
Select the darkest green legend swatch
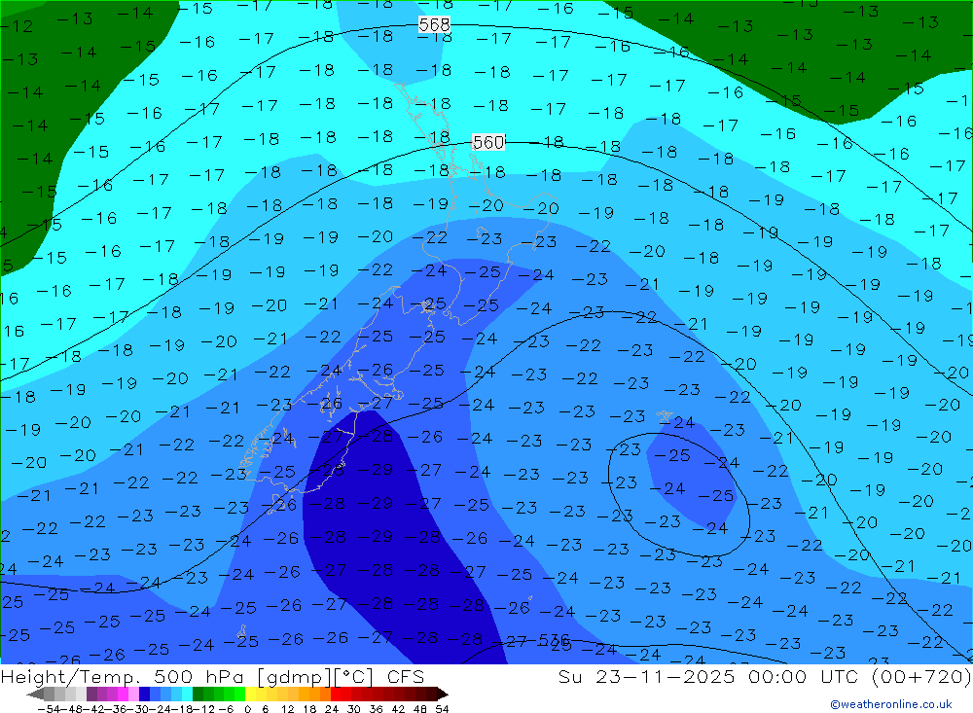pyautogui.click(x=198, y=694)
